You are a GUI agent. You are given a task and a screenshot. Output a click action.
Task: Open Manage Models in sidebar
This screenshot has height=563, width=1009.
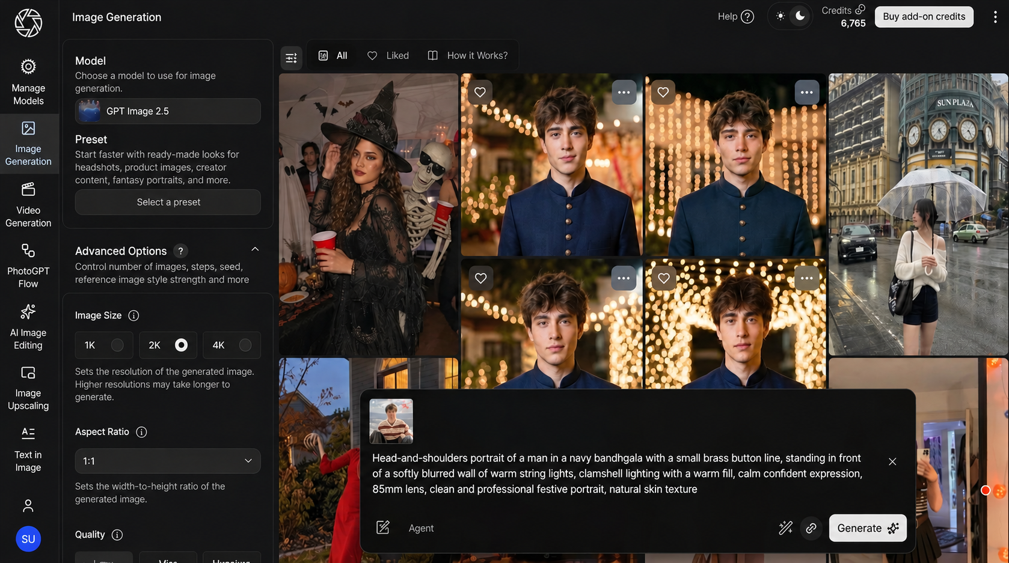point(28,82)
